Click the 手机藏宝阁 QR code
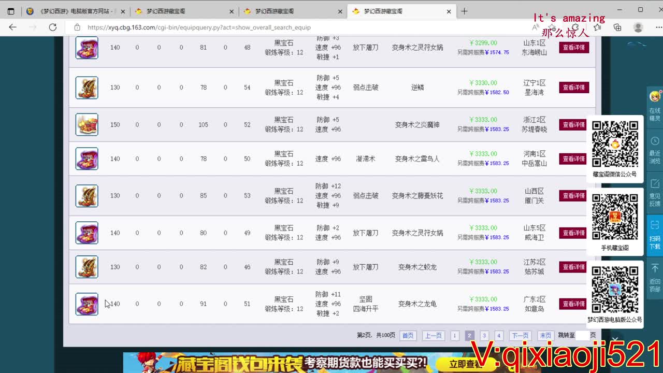The height and width of the screenshot is (373, 663). [x=615, y=217]
